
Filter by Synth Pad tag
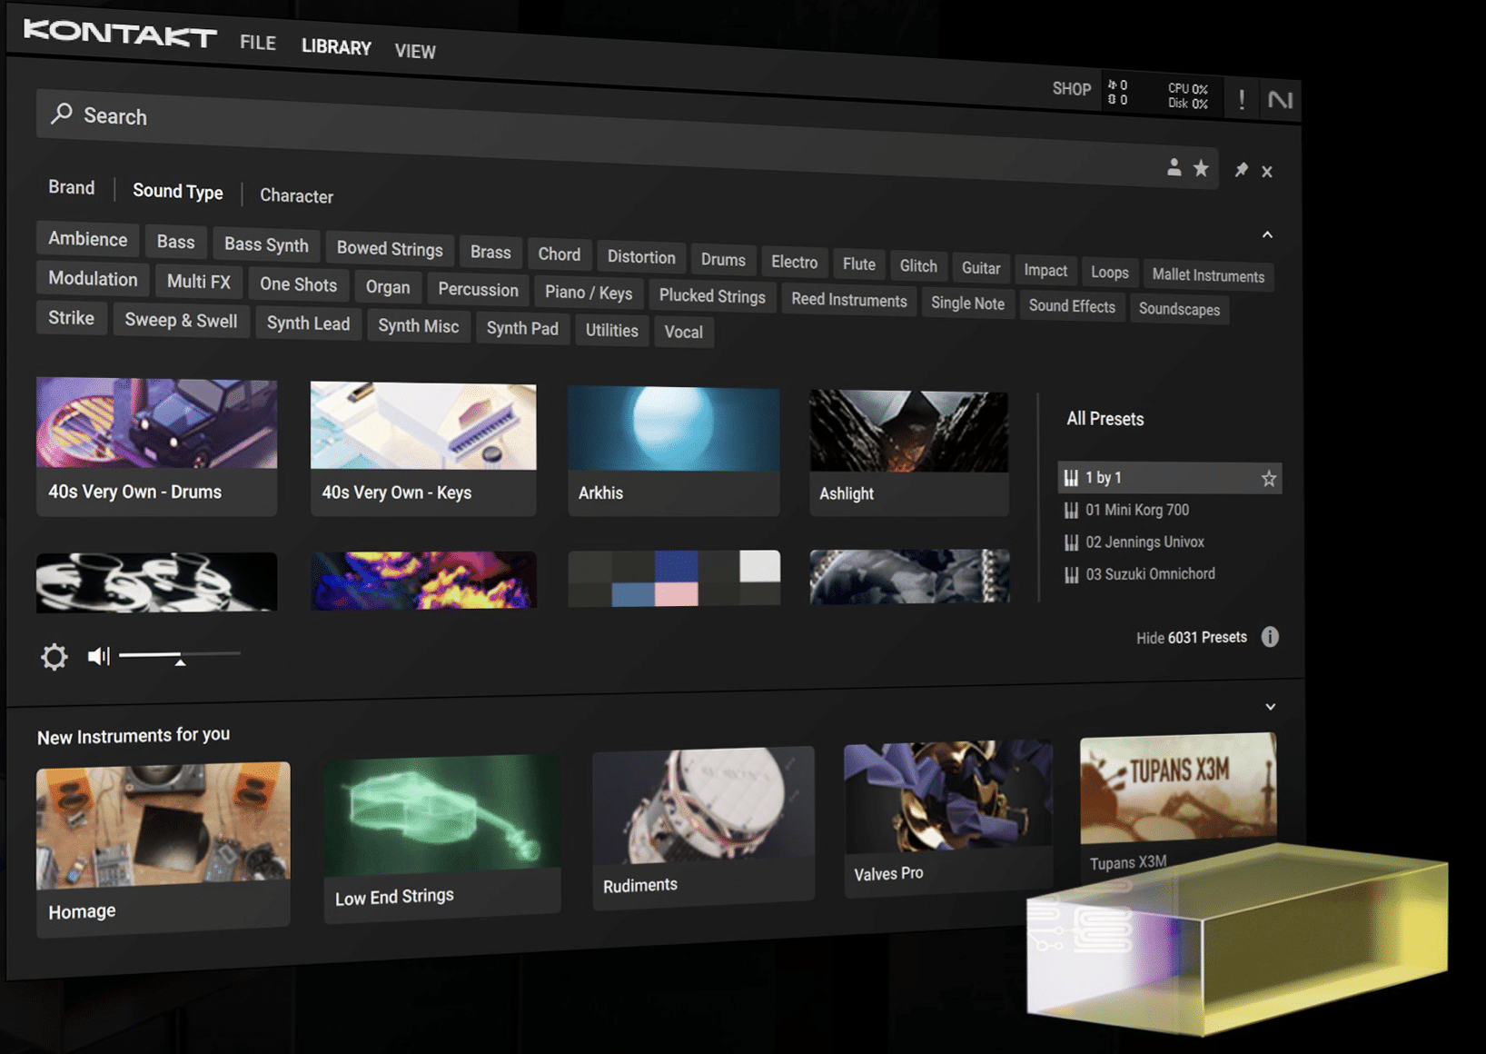point(522,328)
